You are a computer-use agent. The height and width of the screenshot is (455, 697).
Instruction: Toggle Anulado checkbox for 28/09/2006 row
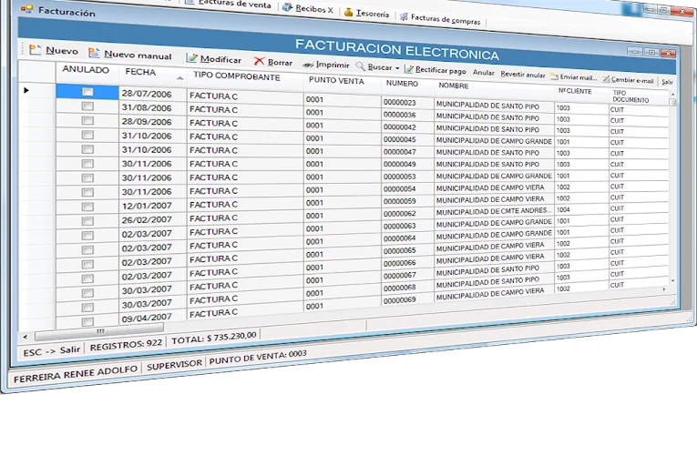pyautogui.click(x=87, y=120)
